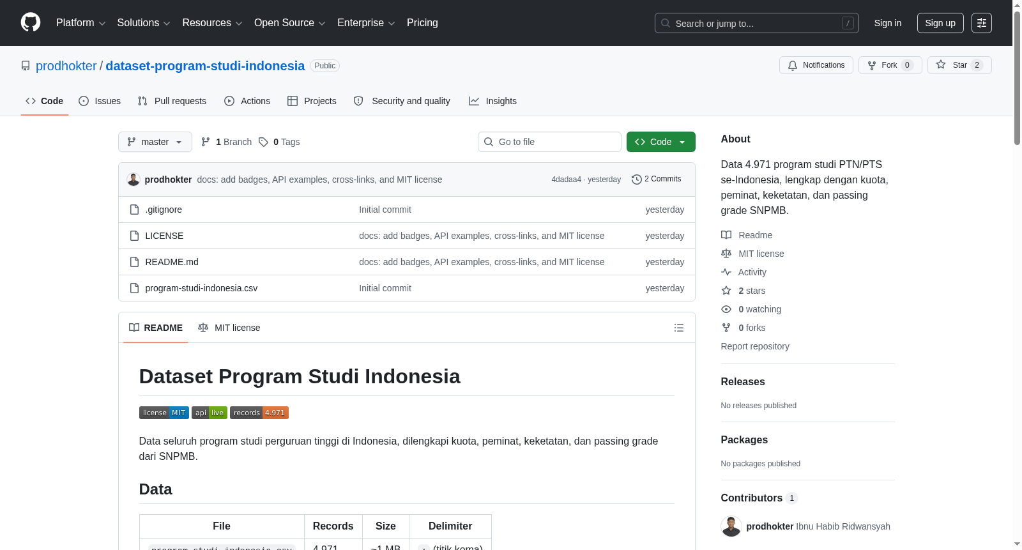Click the records 4.971 badge
Image resolution: width=1022 pixels, height=550 pixels.
259,413
